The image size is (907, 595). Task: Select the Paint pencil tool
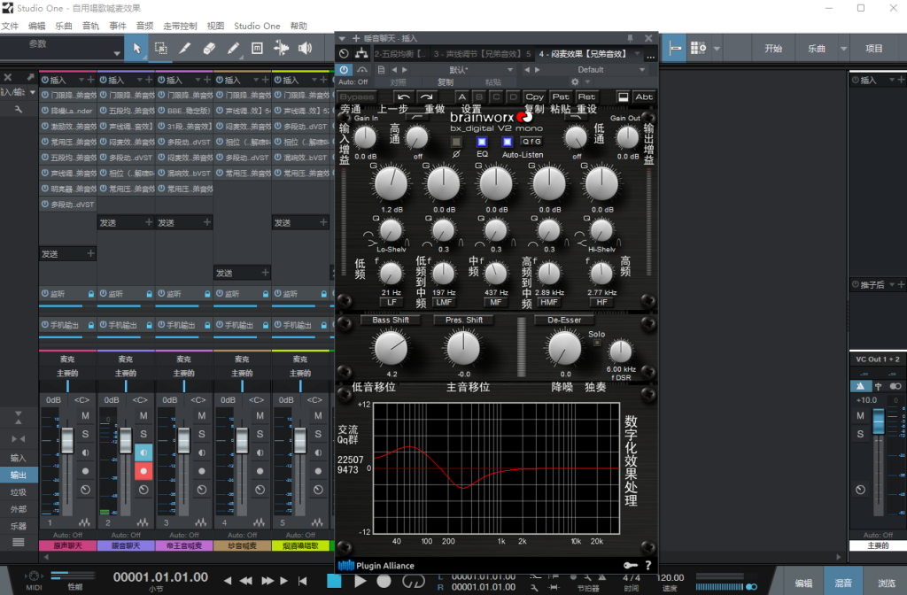click(234, 49)
